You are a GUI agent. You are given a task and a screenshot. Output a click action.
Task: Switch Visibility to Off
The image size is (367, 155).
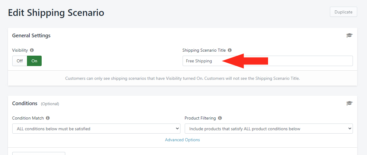pyautogui.click(x=20, y=61)
